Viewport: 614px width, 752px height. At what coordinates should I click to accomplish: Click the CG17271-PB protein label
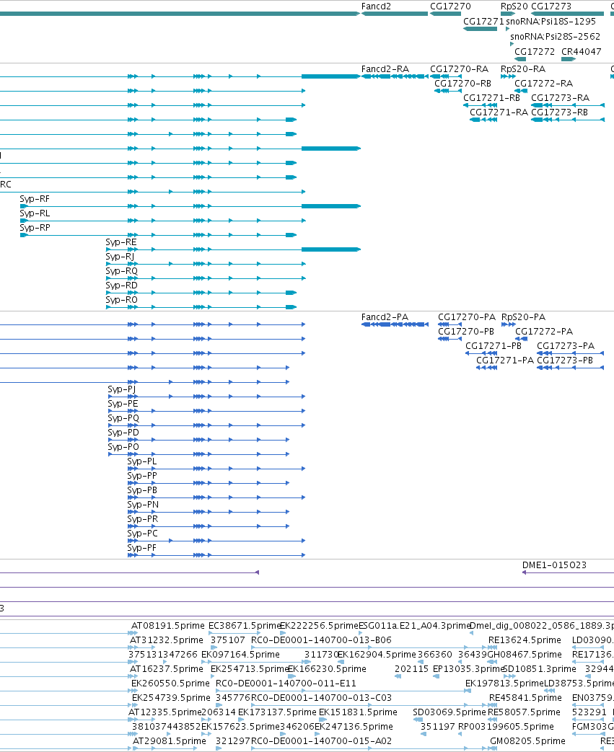(493, 346)
